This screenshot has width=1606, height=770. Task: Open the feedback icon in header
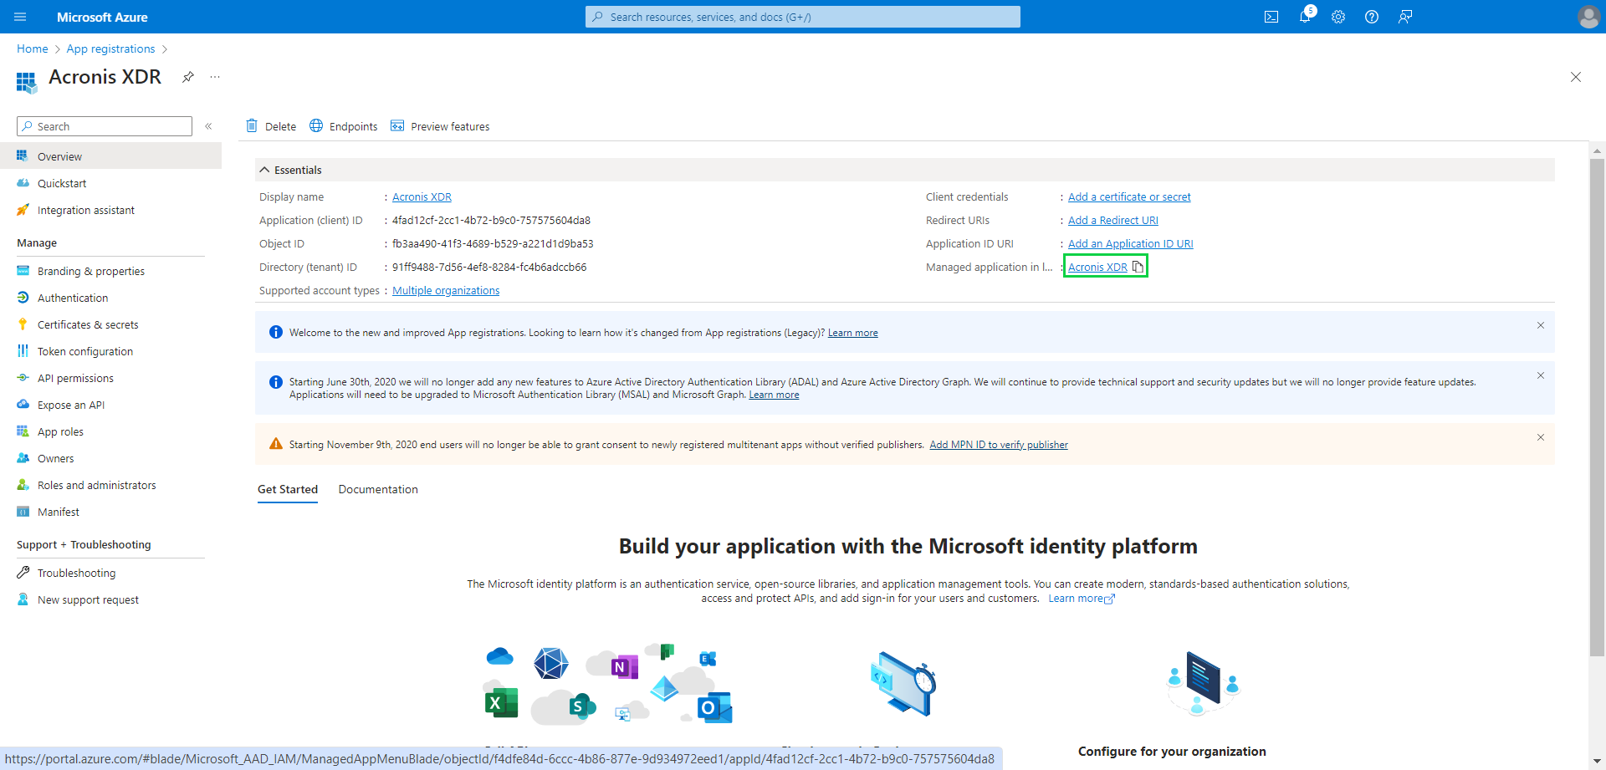point(1405,17)
